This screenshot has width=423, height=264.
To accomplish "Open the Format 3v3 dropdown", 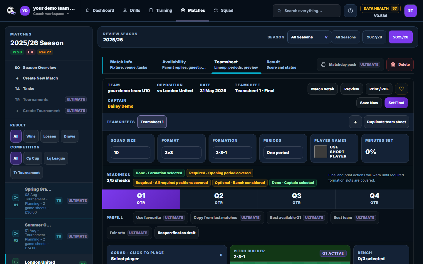I will point(181,153).
